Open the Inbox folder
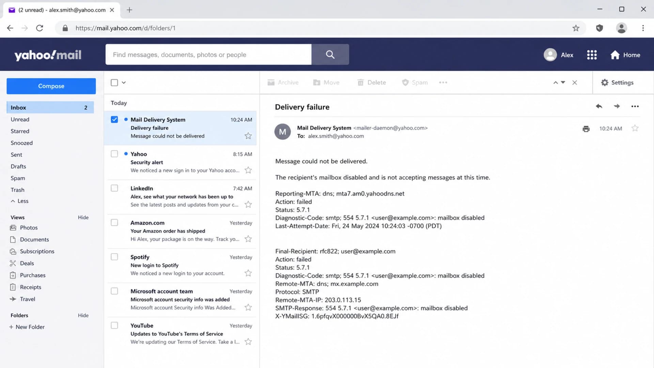This screenshot has height=368, width=654. pos(50,107)
